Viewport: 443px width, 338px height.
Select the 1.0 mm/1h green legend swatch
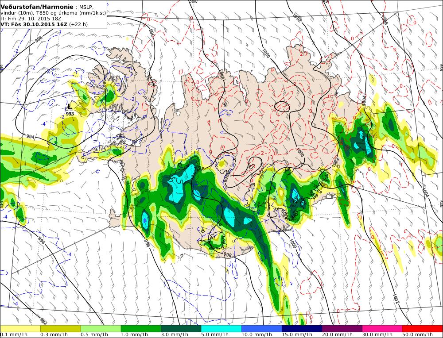click(141, 328)
